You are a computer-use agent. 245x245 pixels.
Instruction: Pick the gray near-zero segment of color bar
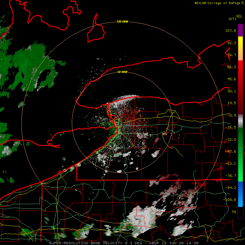[x=240, y=121]
